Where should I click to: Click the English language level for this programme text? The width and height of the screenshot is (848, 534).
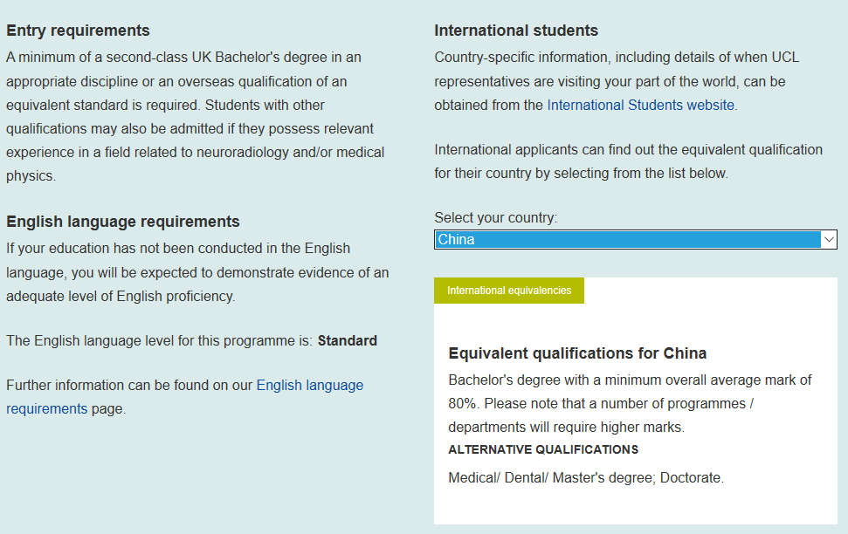159,340
